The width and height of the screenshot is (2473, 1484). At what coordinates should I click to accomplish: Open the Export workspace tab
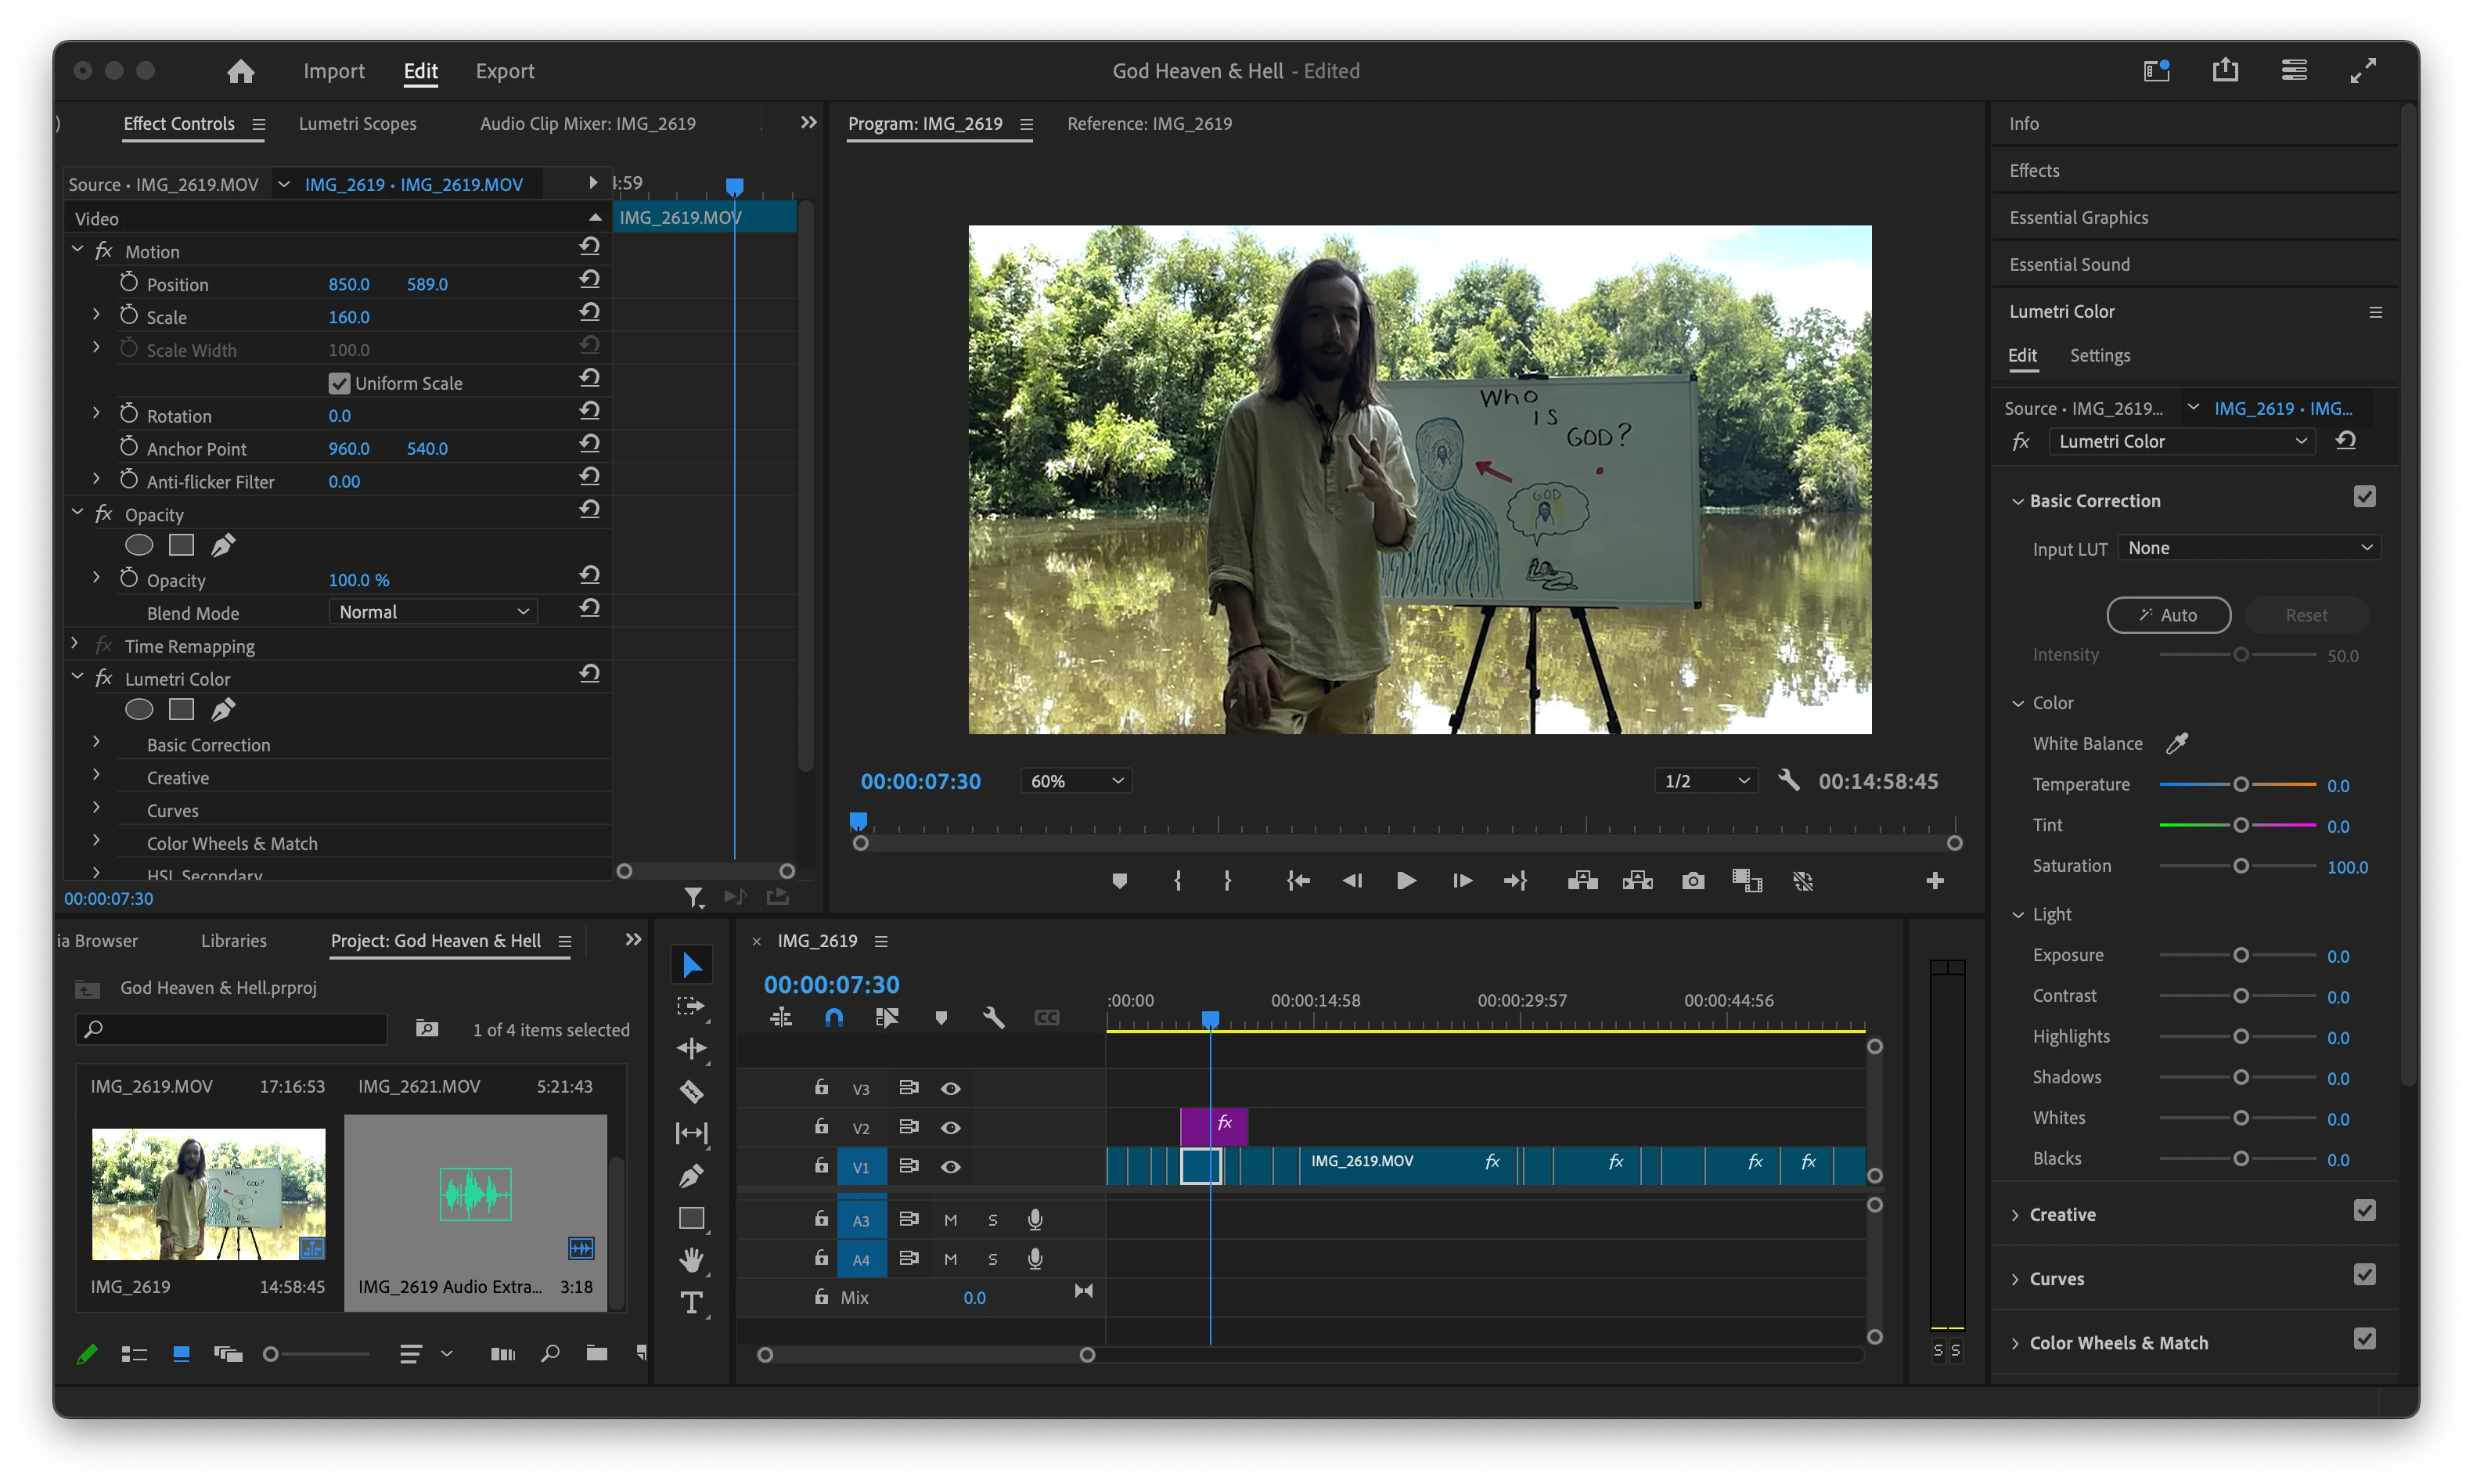[x=505, y=71]
